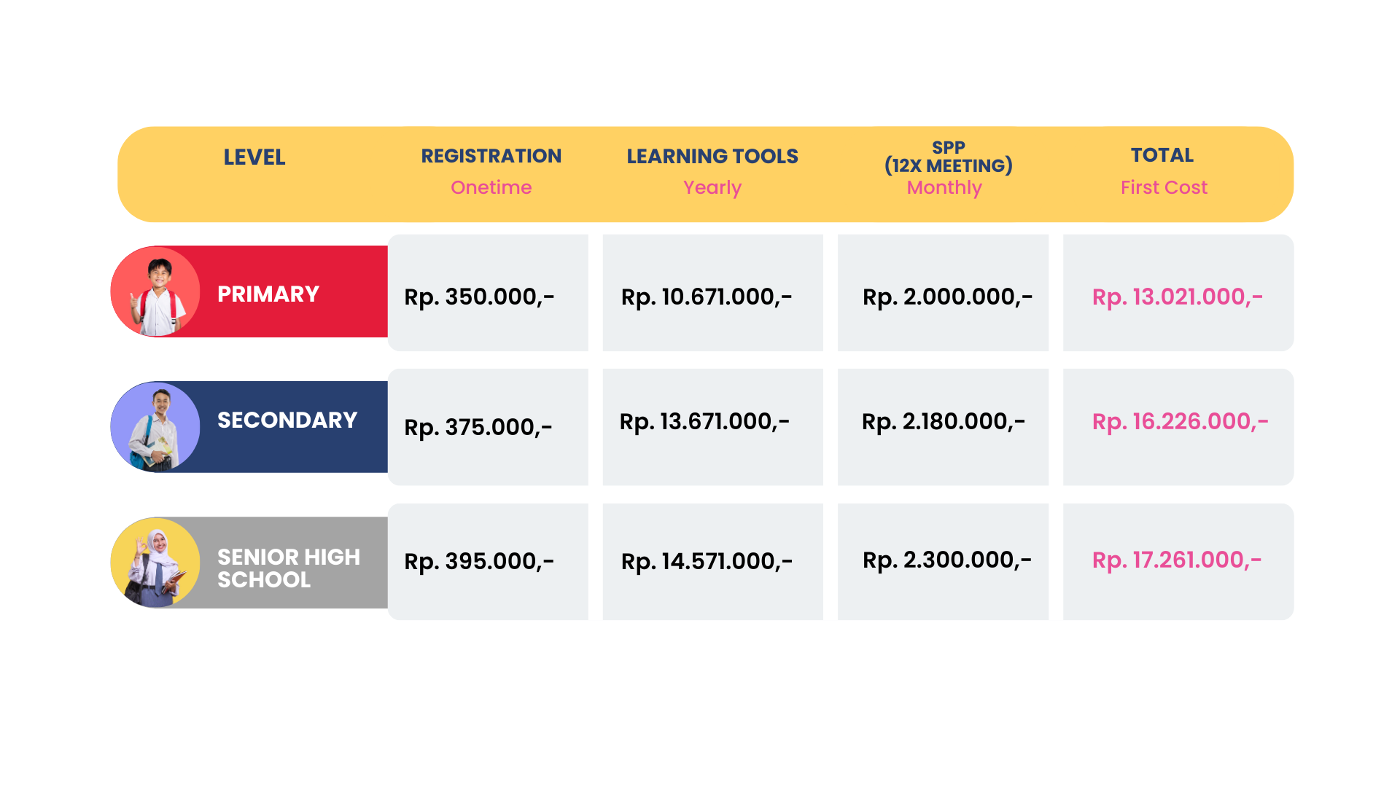The width and height of the screenshot is (1400, 787).
Task: Select the SENIOR HIGH SCHOOL label
Action: coord(289,568)
